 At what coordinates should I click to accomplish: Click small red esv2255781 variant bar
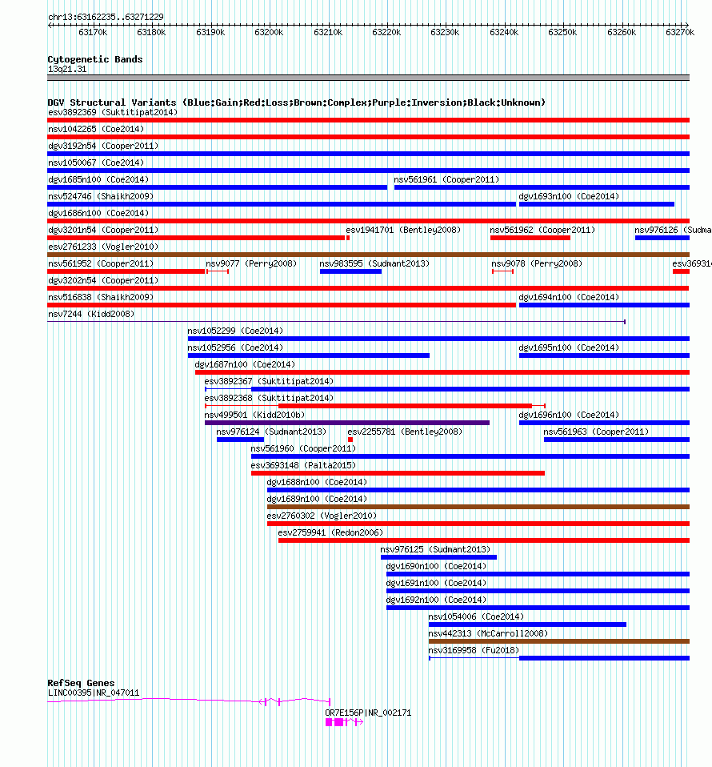pos(350,440)
